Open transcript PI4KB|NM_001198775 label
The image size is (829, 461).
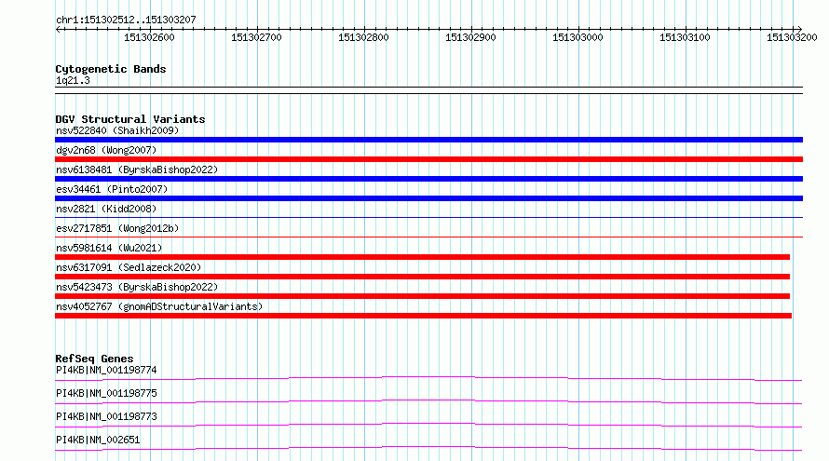pyautogui.click(x=106, y=393)
